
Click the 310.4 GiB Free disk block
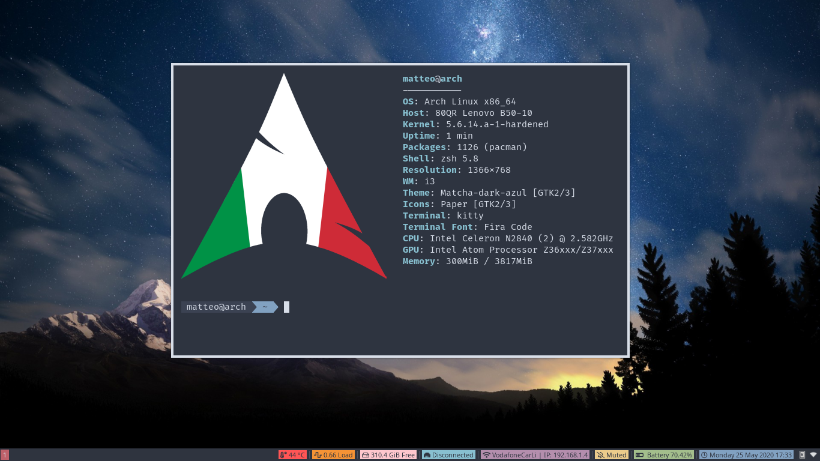388,455
